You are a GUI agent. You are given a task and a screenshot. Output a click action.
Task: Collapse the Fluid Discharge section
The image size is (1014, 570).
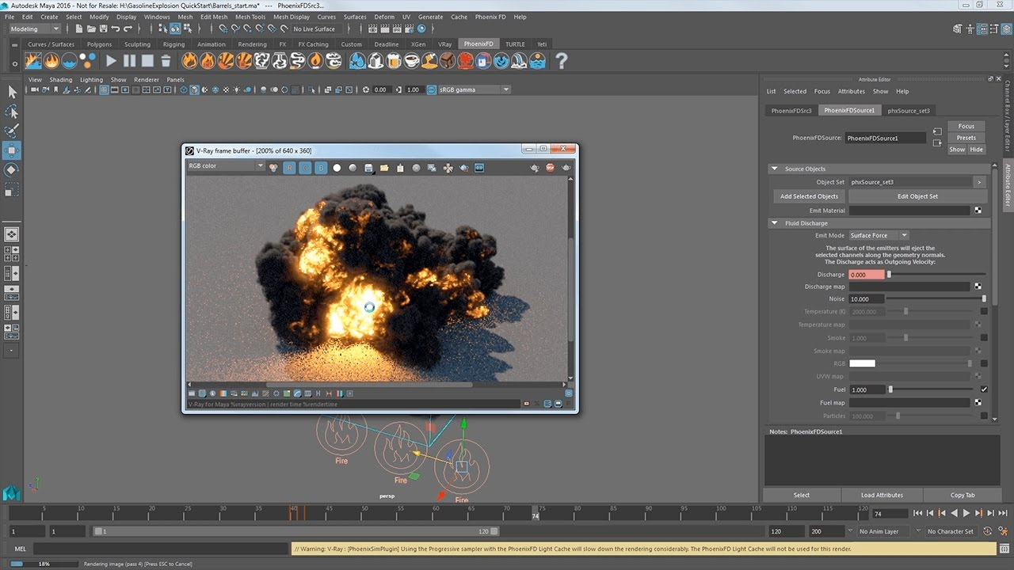(x=774, y=223)
